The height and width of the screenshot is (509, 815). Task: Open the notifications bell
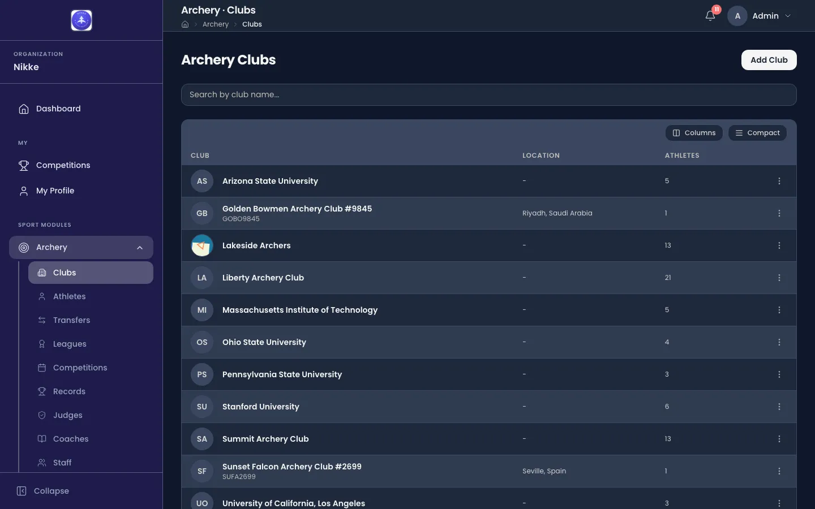710,16
